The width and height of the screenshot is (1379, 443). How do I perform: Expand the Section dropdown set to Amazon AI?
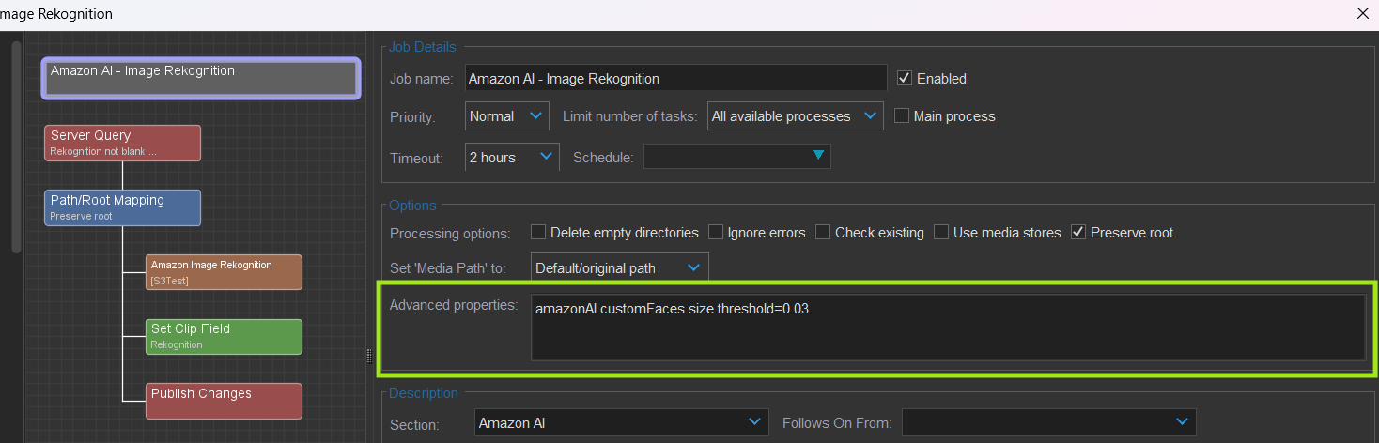(x=621, y=422)
